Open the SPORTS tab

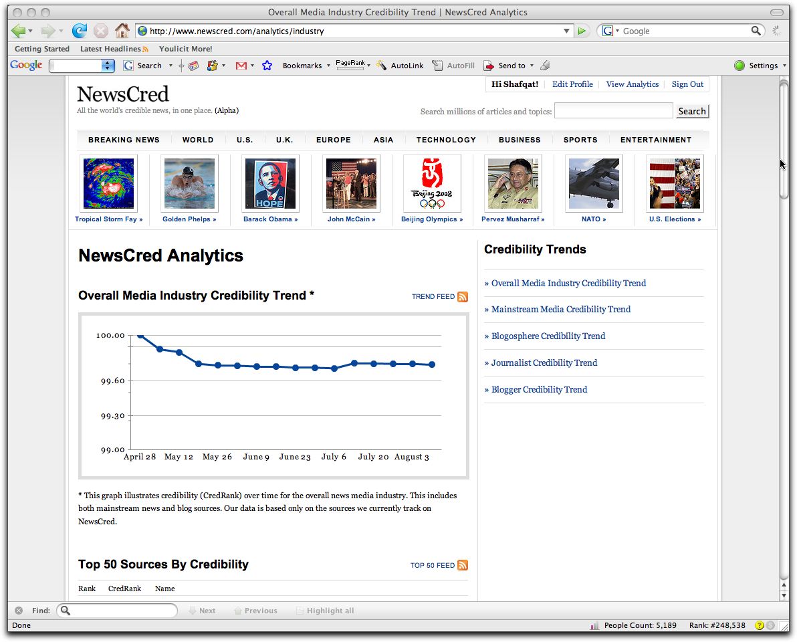pos(580,140)
